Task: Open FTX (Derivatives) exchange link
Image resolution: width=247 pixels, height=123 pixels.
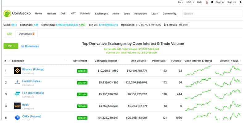Action: [x=33, y=93]
